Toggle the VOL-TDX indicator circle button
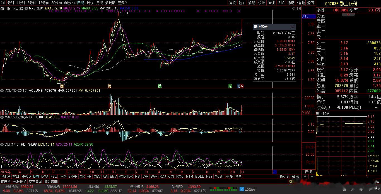The width and height of the screenshot is (381, 194). [x=2, y=91]
